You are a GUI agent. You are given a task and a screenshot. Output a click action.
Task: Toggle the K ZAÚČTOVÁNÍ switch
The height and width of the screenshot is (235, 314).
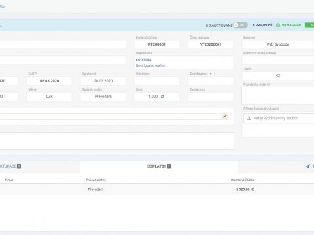point(240,25)
